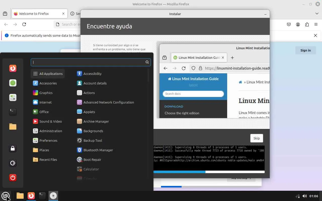Click the magnifier icon in the menu search

147,62
